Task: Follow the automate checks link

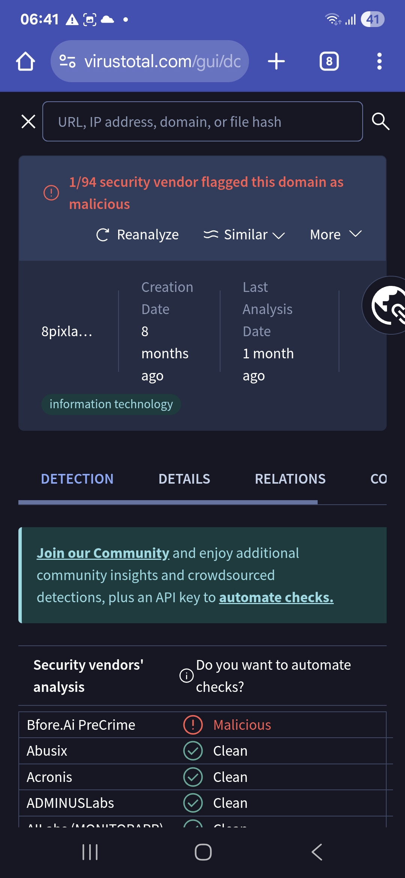Action: tap(276, 597)
